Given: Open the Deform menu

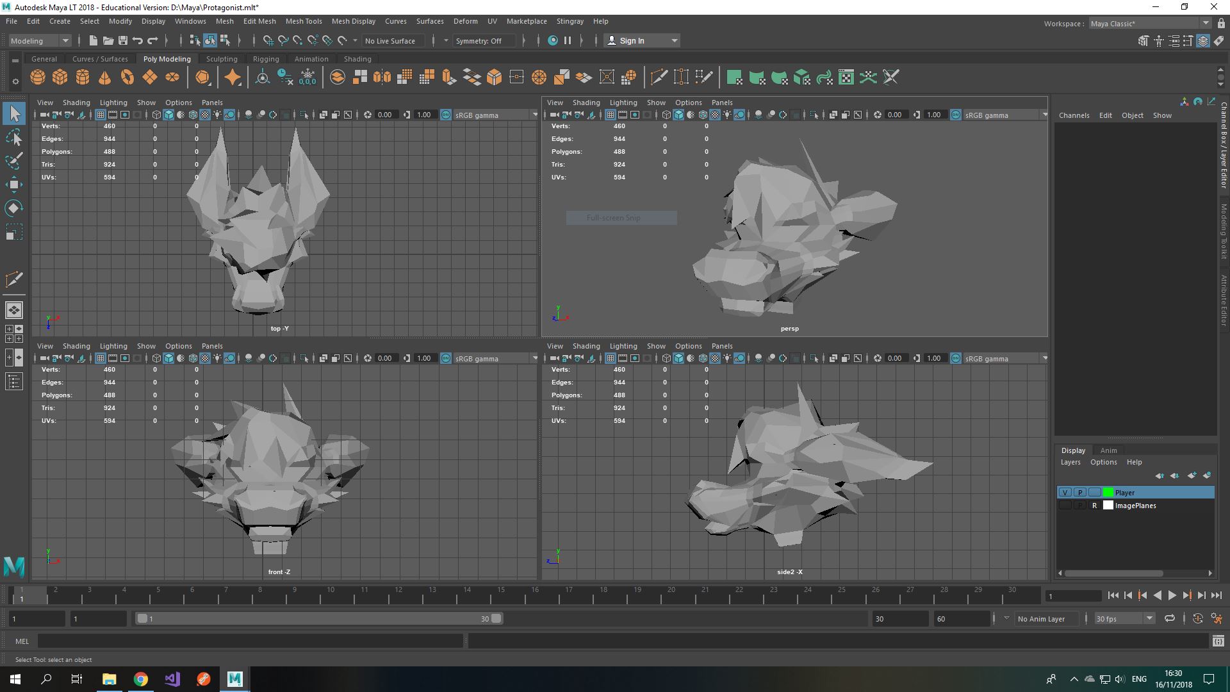Looking at the screenshot, I should [466, 21].
